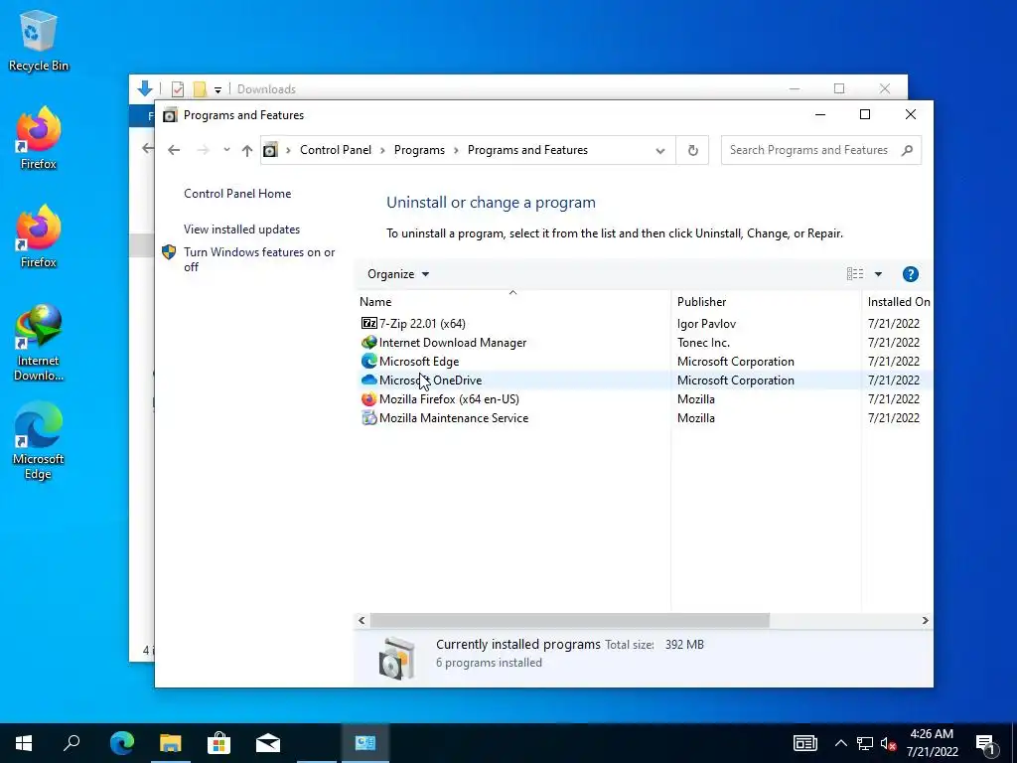Click the Downloads window title bar text
The width and height of the screenshot is (1017, 763).
[x=266, y=88]
